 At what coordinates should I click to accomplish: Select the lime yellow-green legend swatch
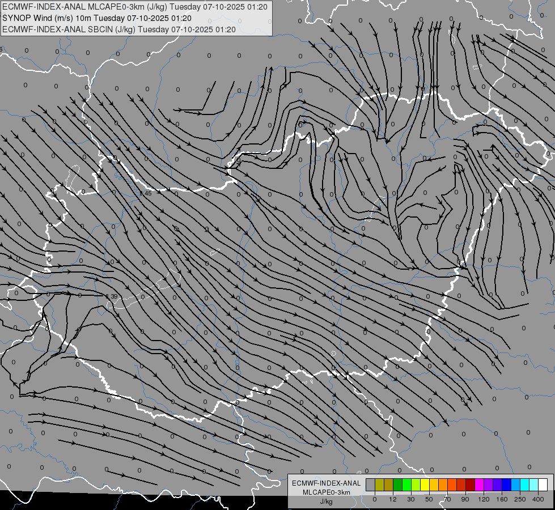click(x=416, y=484)
